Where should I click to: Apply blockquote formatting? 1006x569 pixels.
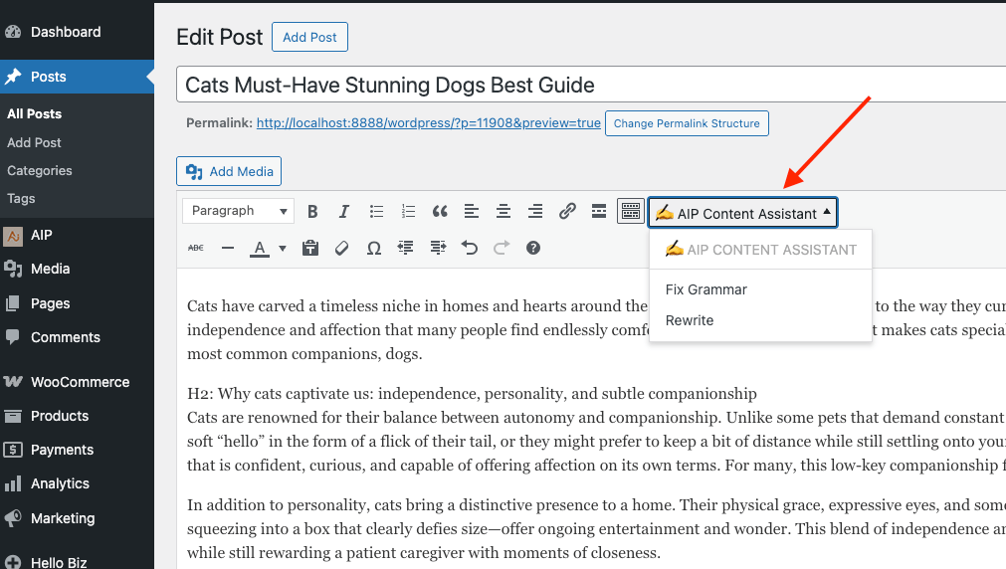[440, 211]
